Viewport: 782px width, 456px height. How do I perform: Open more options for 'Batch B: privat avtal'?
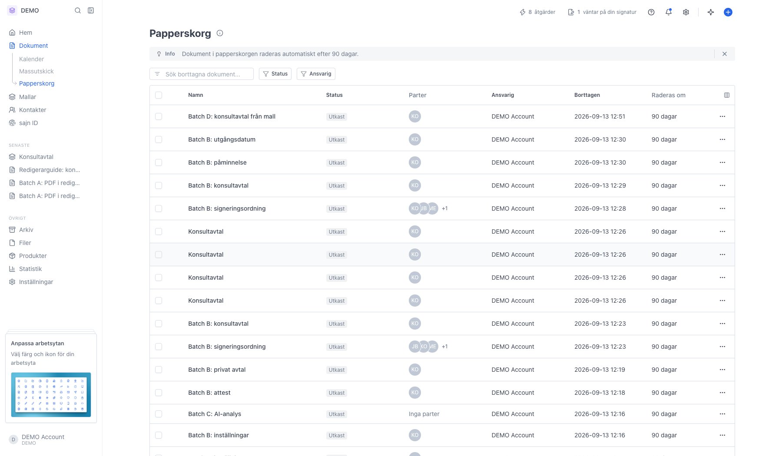point(722,370)
